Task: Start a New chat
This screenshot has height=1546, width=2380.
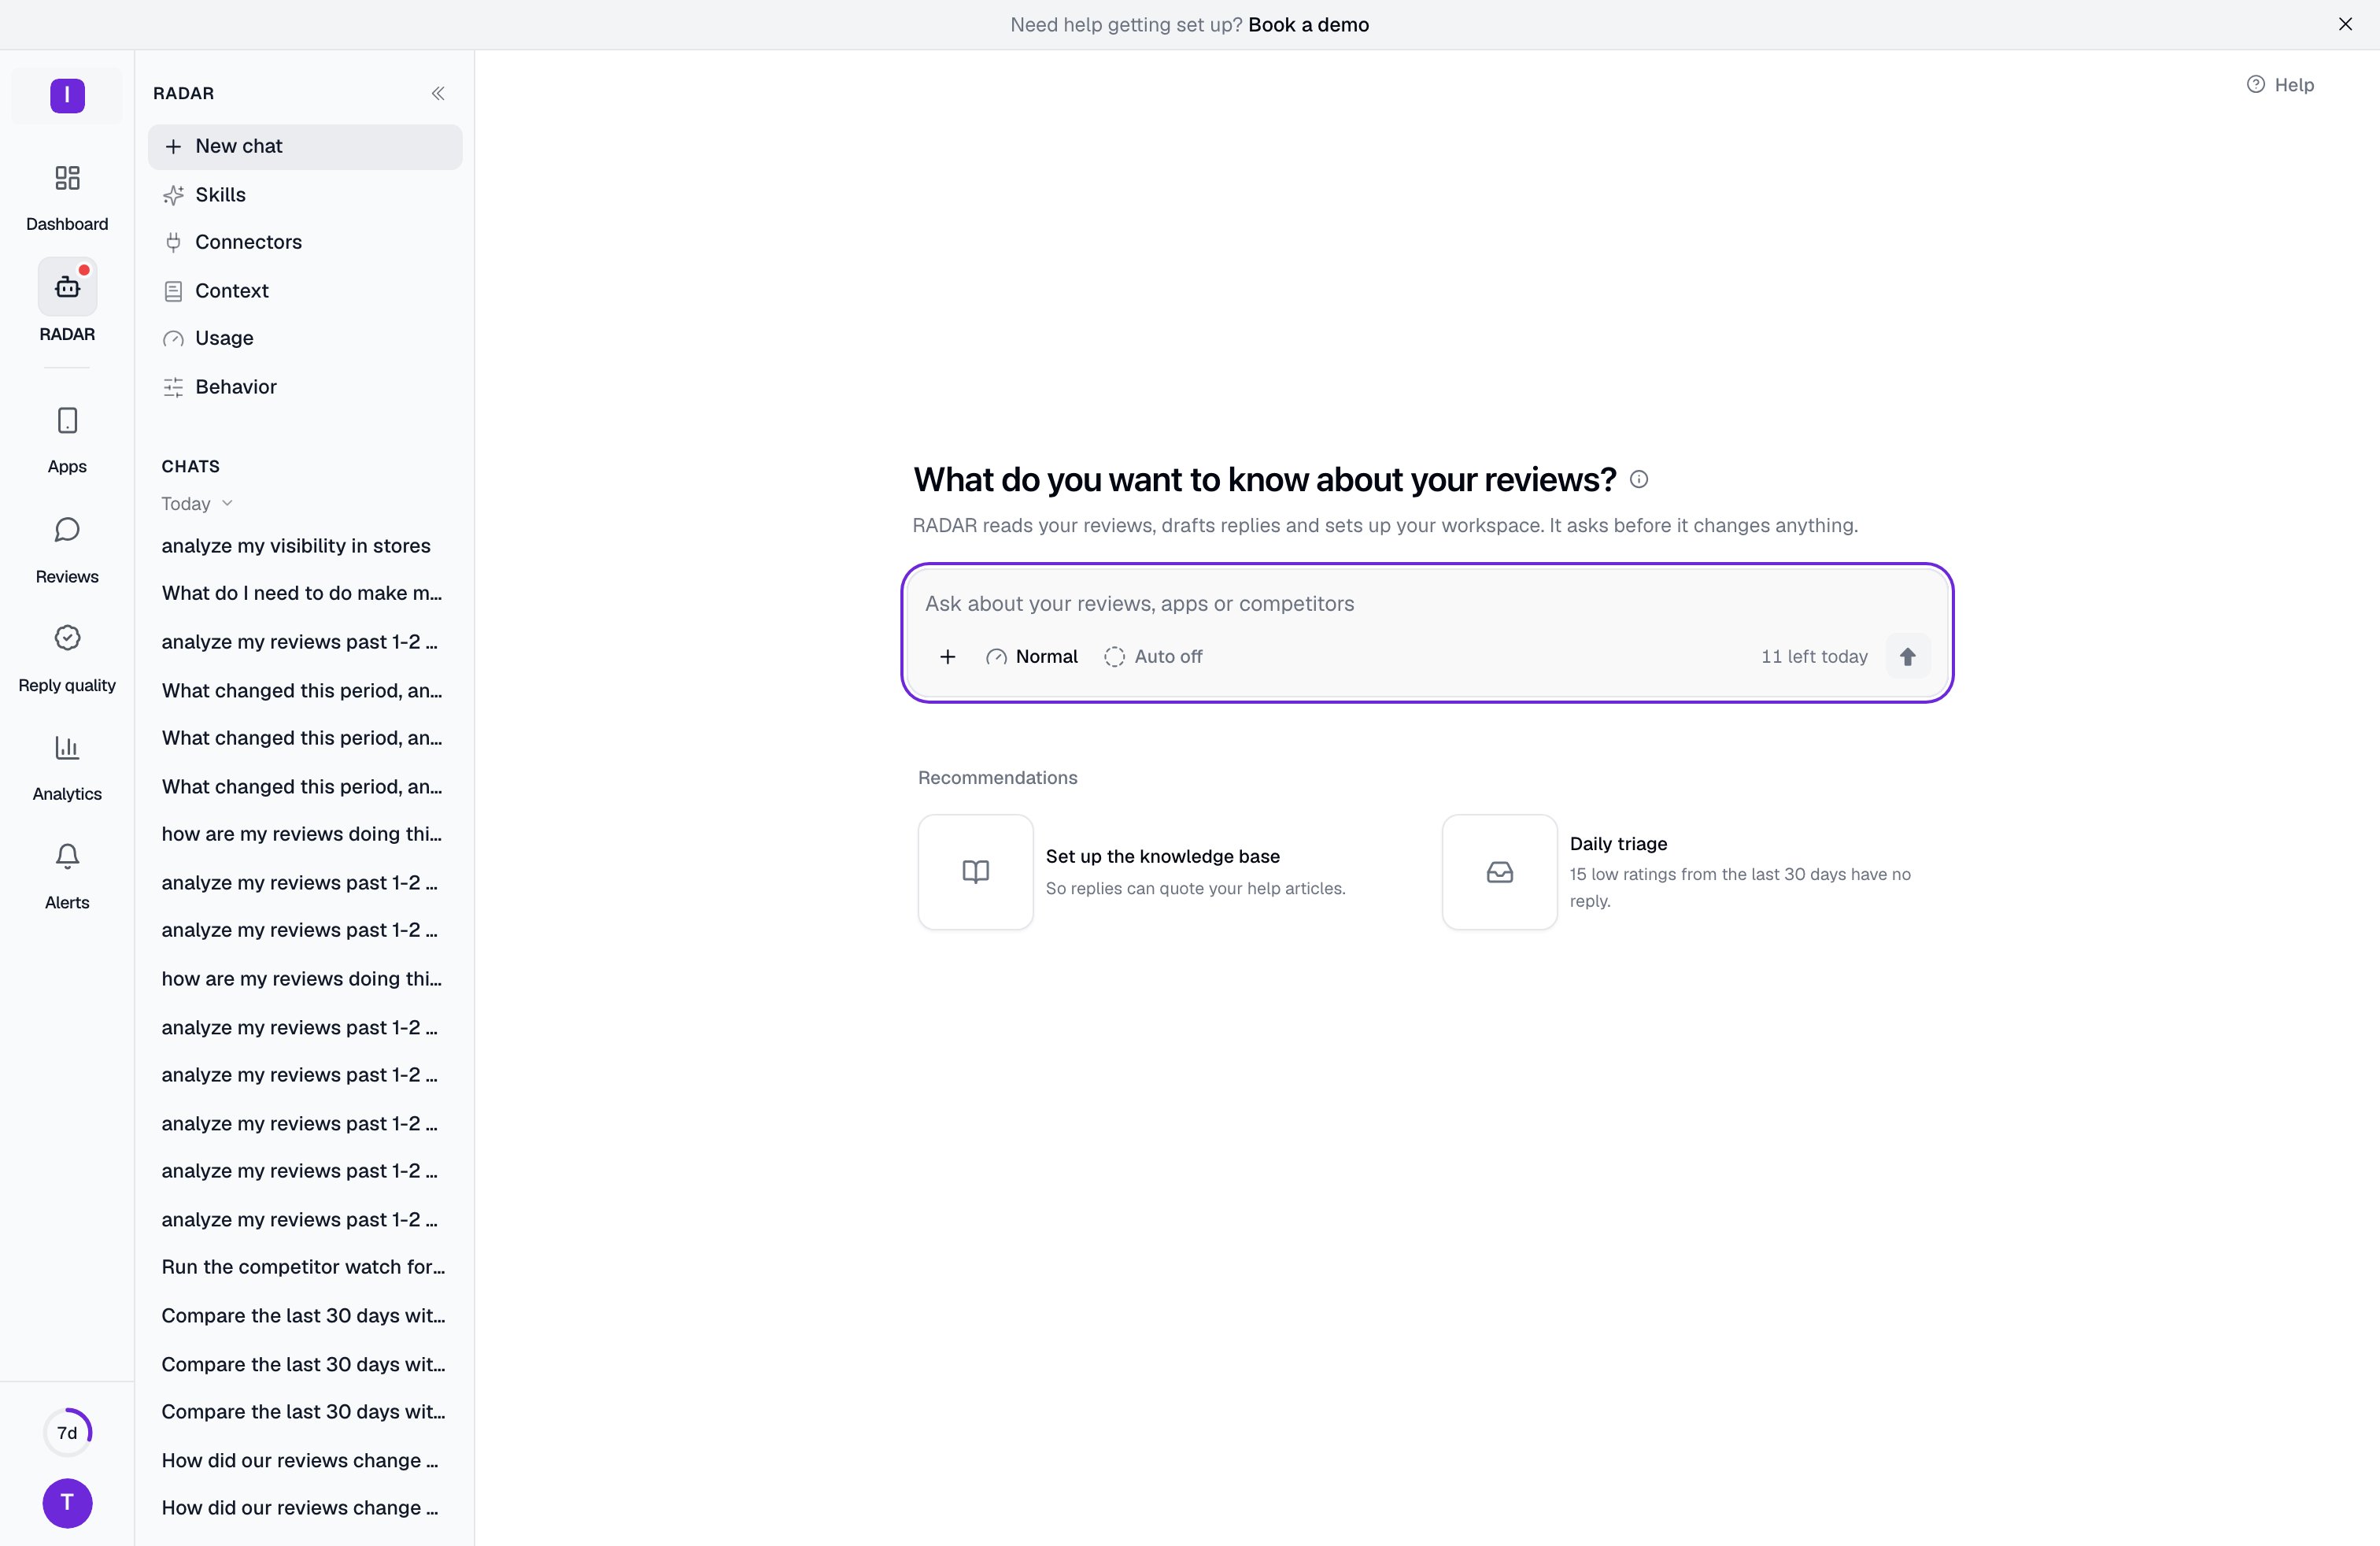Action: click(305, 146)
